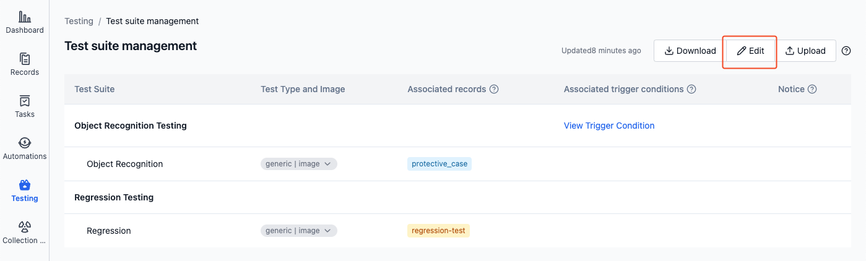Image resolution: width=866 pixels, height=261 pixels.
Task: Select the Regression suite row
Action: (457, 231)
